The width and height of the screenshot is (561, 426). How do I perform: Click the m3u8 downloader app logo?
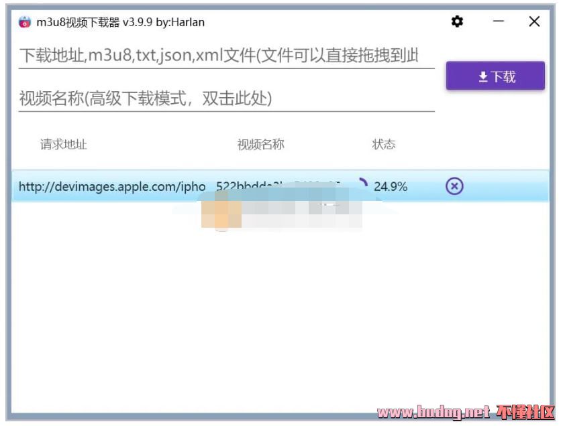pos(25,22)
